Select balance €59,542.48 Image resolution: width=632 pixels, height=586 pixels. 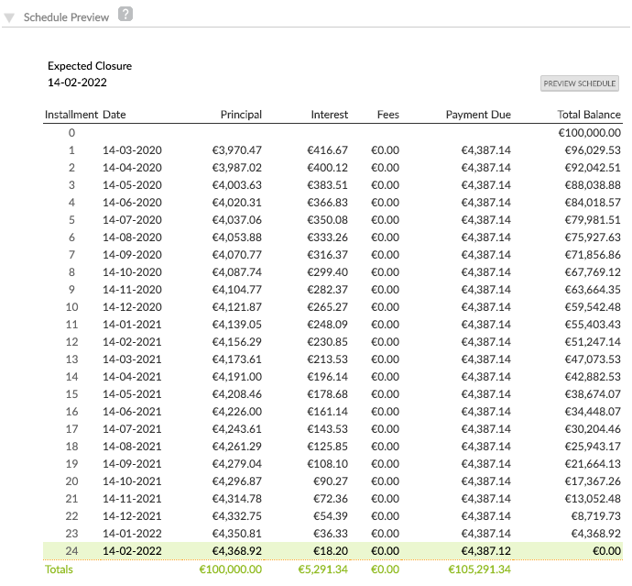tap(593, 307)
